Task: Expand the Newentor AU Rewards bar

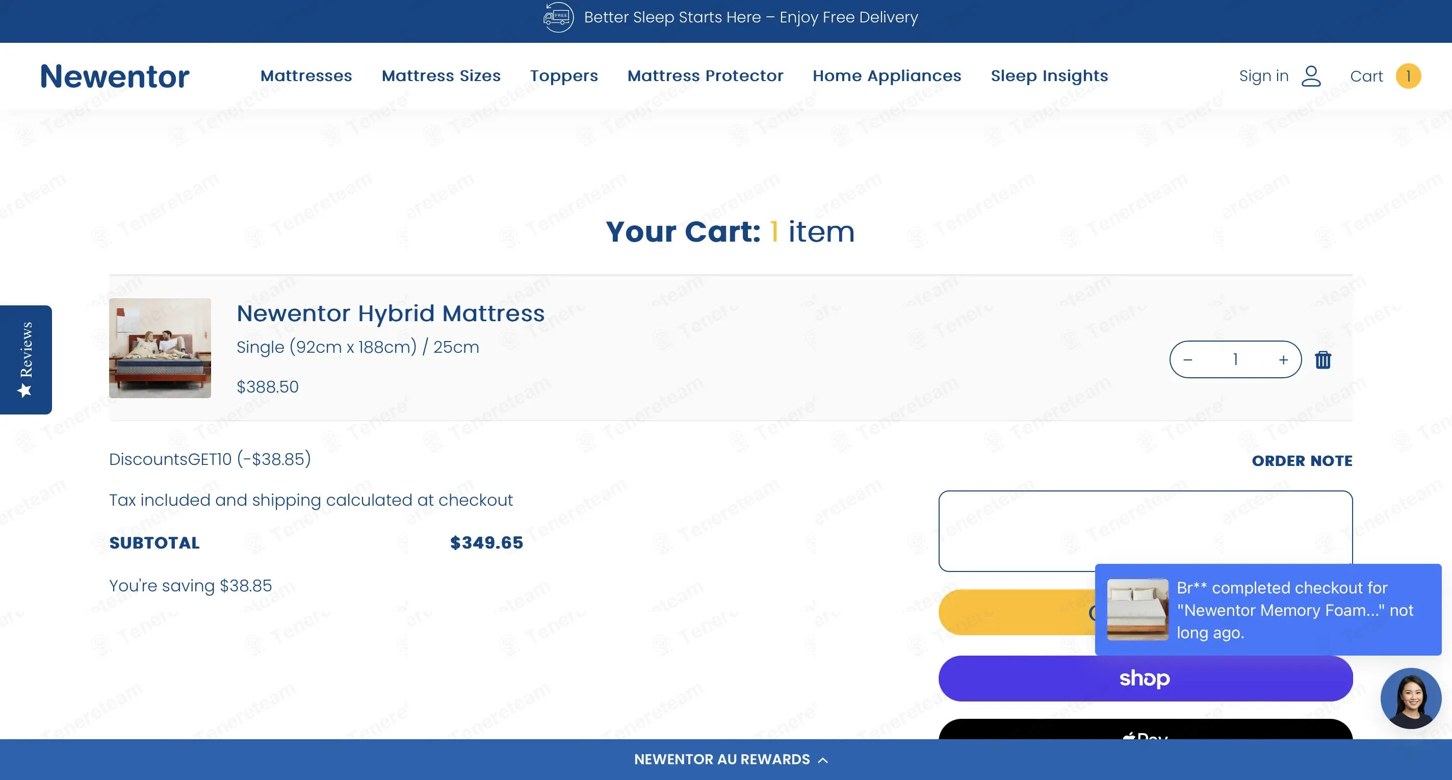Action: 726,759
